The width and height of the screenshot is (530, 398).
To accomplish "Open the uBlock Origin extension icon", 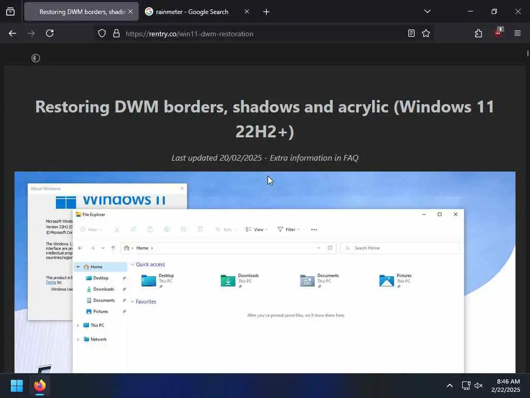I will (x=498, y=33).
